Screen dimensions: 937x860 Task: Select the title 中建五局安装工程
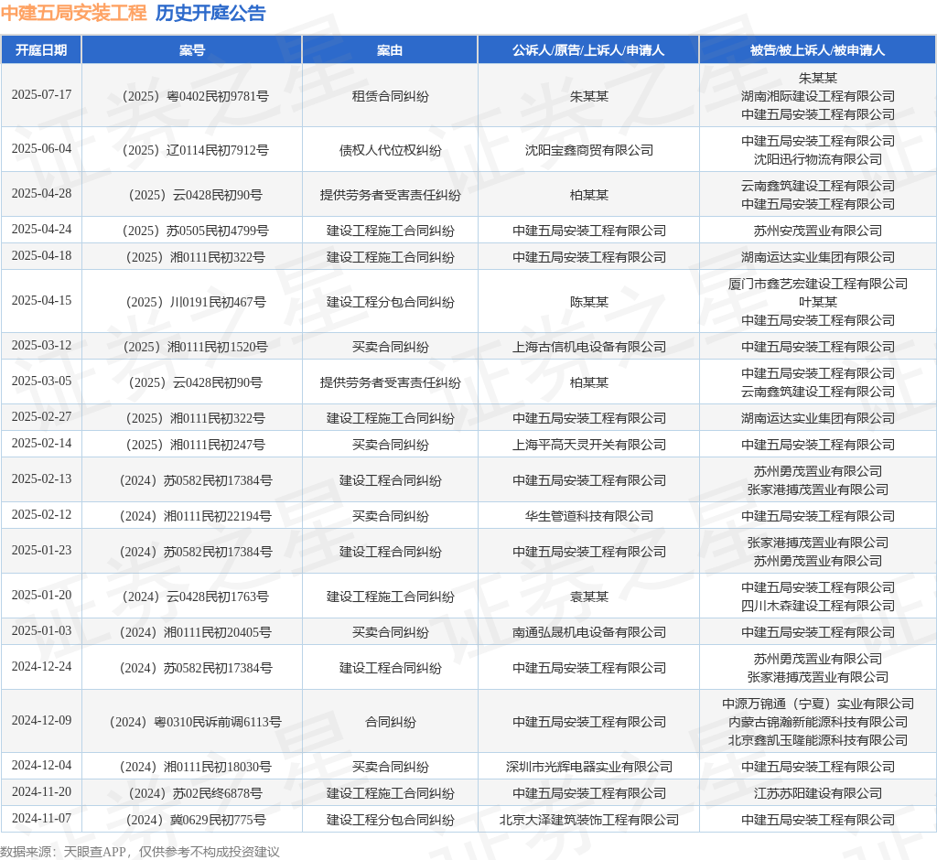click(74, 13)
